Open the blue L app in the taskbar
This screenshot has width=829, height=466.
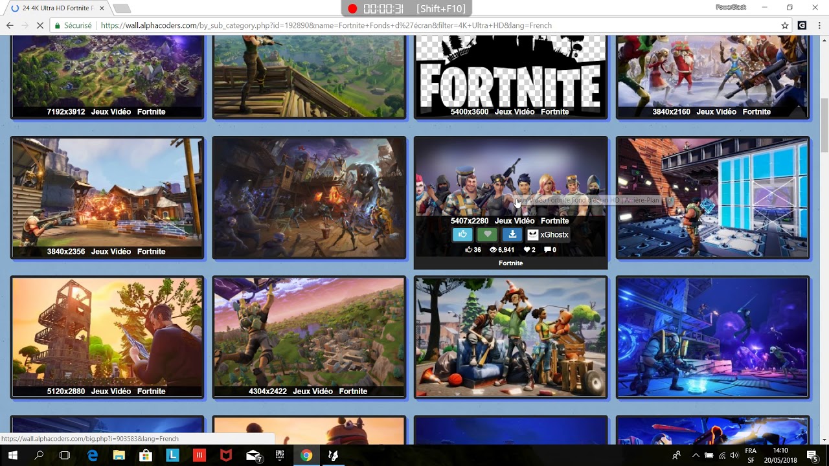(172, 455)
